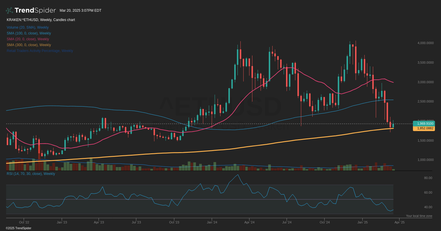Select the Retail Traders Activity Percentage indicator
The image size is (441, 231).
pyautogui.click(x=40, y=51)
